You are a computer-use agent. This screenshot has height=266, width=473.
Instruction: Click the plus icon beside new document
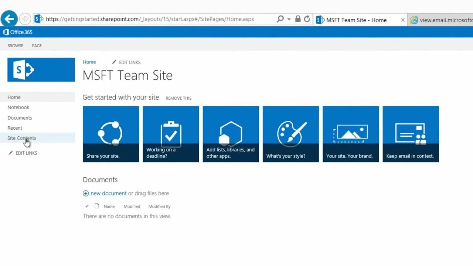(86, 193)
